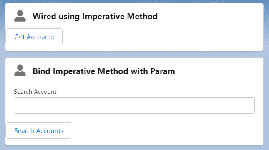Click the Wired using Imperative Method heading

pyautogui.click(x=95, y=16)
